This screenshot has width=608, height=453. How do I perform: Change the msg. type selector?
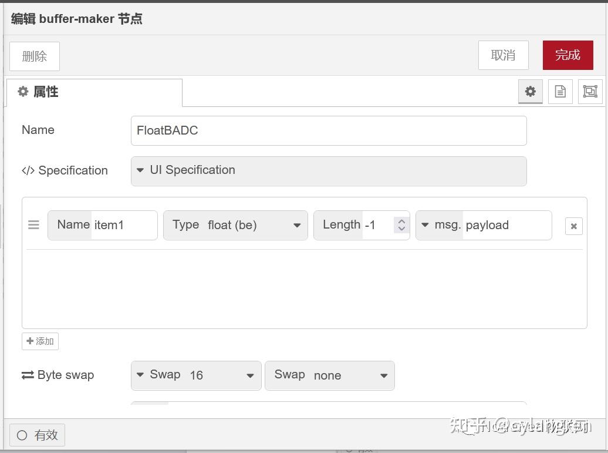440,225
